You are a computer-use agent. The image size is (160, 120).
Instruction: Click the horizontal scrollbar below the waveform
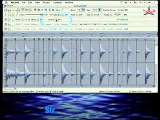coord(10,89)
